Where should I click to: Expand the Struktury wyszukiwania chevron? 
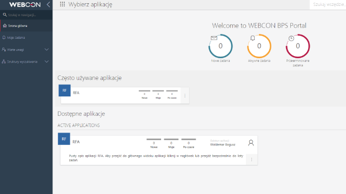[46, 61]
